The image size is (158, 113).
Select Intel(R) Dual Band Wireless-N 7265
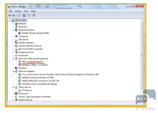[38, 78]
